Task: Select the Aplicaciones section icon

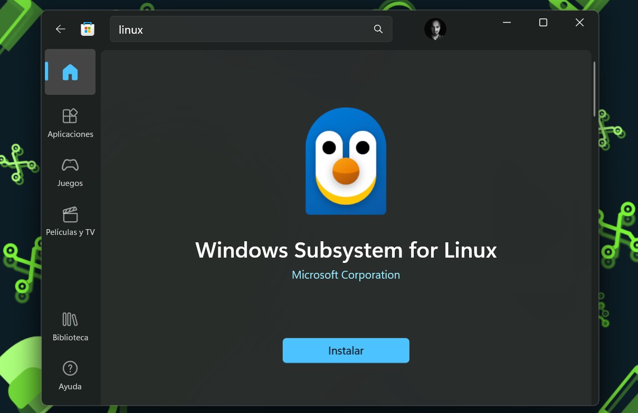Action: point(70,116)
